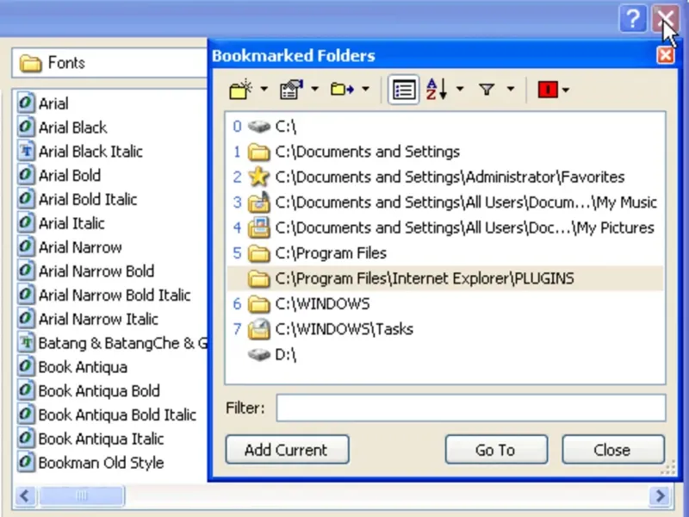This screenshot has width=689, height=517.
Task: Select the Internet Explorer\PLUGINS bookmark
Action: [x=445, y=278]
